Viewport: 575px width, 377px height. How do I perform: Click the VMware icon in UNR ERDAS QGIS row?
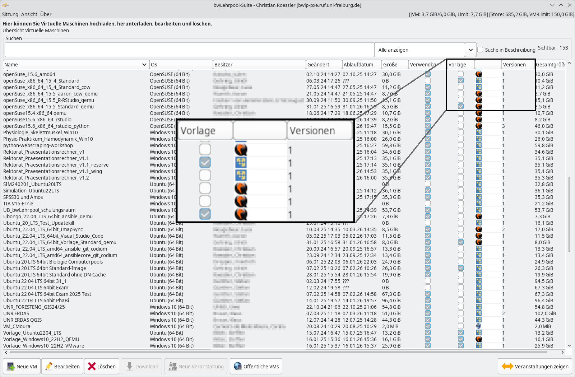click(479, 320)
